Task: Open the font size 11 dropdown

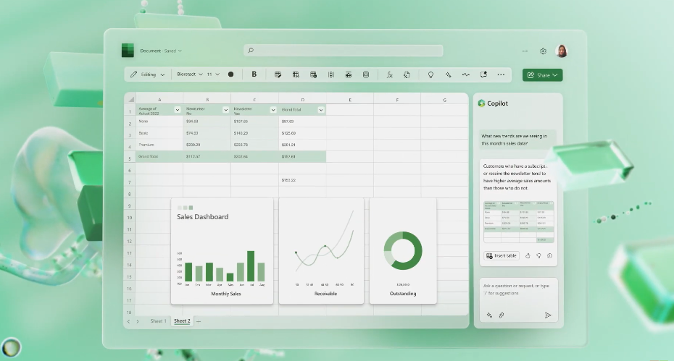Action: coord(213,75)
